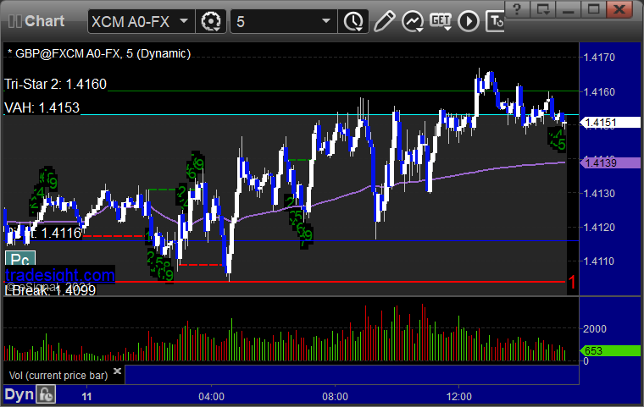Close the chart window with red X
Screen dimensions: 644x407
pyautogui.click(x=619, y=8)
